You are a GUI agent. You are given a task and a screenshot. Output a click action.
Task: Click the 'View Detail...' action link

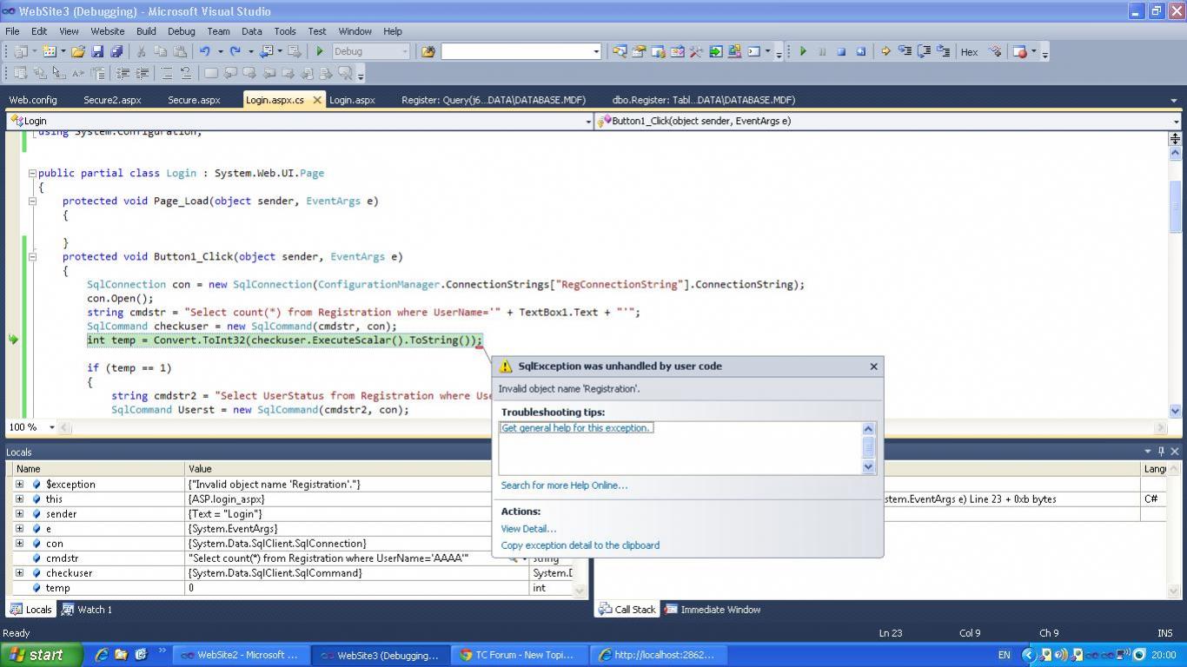point(528,529)
